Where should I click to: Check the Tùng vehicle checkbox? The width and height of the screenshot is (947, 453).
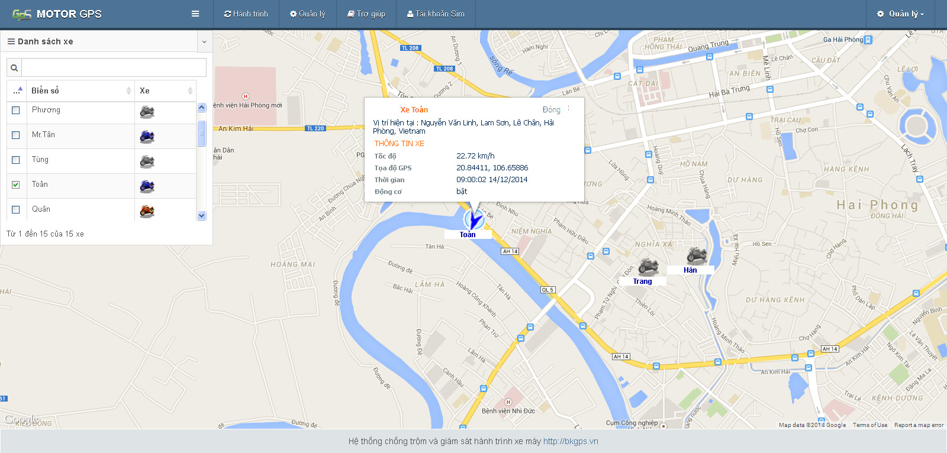pyautogui.click(x=16, y=160)
